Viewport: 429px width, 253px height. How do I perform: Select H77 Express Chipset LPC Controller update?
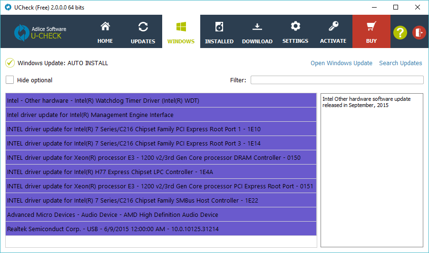pos(161,172)
